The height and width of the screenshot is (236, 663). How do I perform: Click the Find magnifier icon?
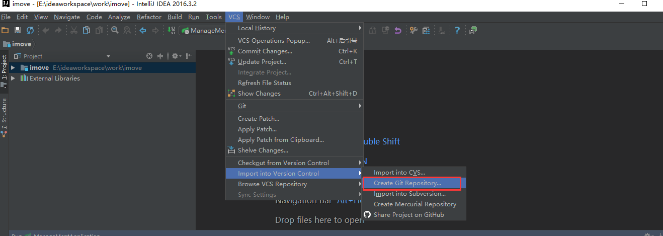click(x=115, y=31)
